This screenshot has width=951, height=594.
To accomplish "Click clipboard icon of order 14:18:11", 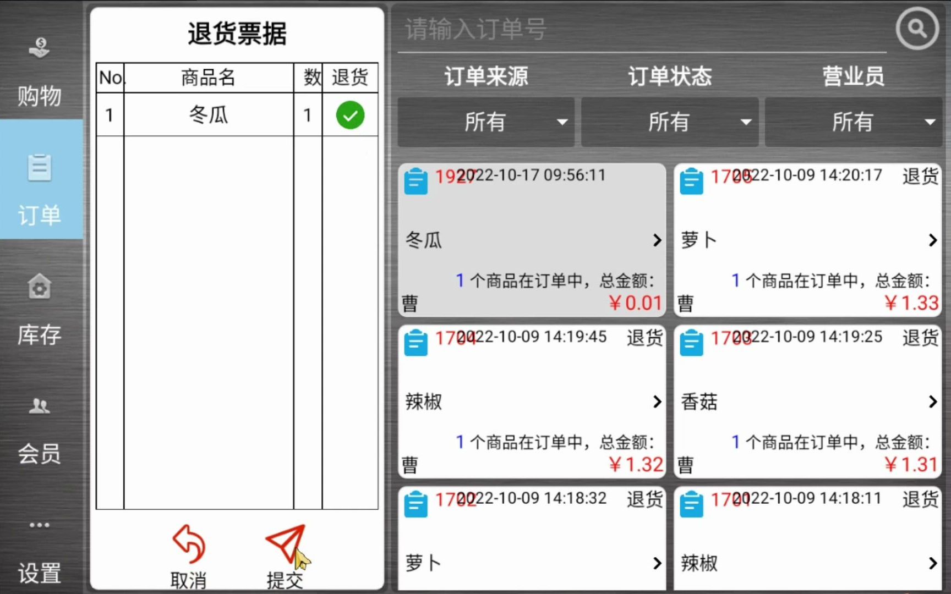I will point(691,504).
